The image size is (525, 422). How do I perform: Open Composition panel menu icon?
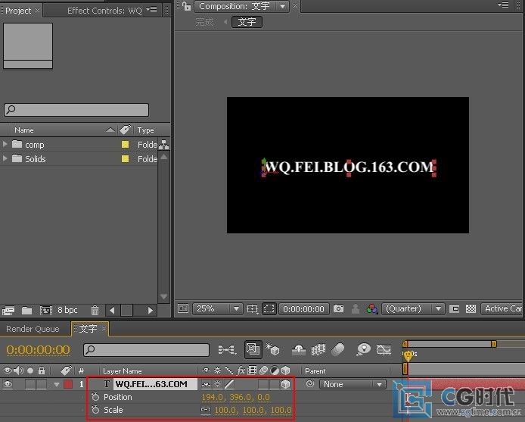point(503,5)
